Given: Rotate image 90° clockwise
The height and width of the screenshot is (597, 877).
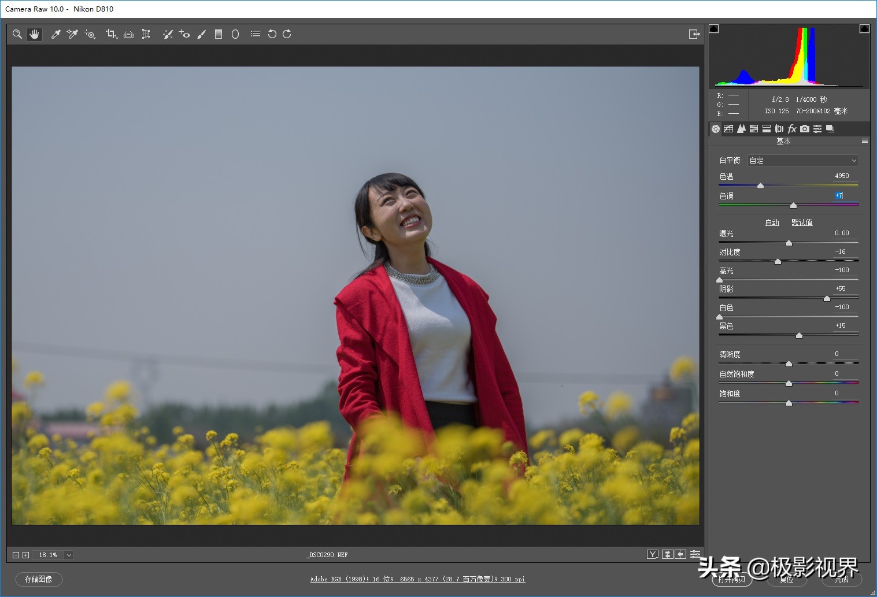Looking at the screenshot, I should 287,34.
